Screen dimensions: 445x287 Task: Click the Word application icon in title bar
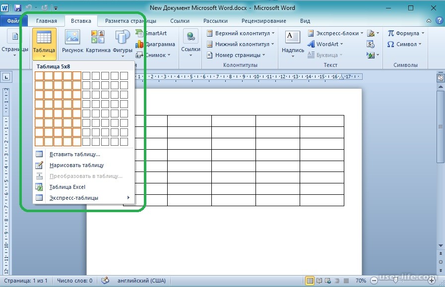(4, 7)
